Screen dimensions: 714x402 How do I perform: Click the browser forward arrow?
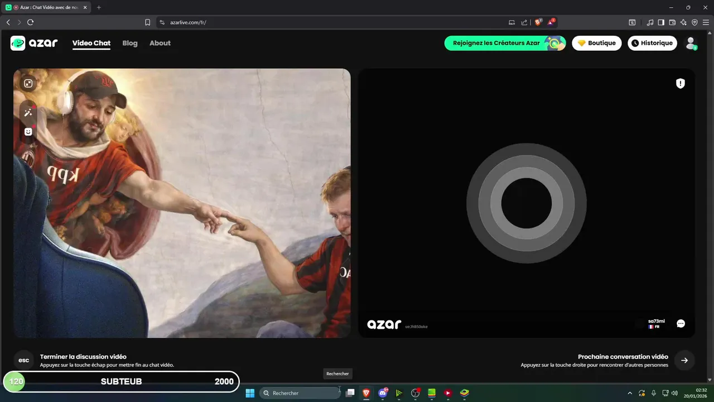pos(19,22)
